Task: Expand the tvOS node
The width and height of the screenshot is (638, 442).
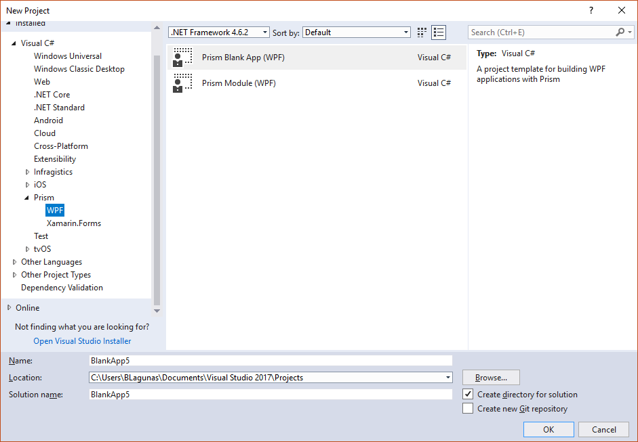Action: tap(27, 249)
